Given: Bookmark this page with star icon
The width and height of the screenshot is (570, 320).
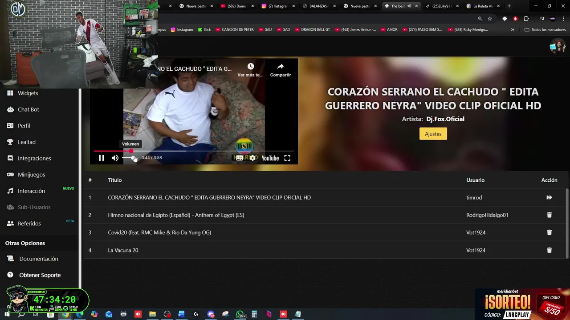Looking at the screenshot, I should [490, 19].
